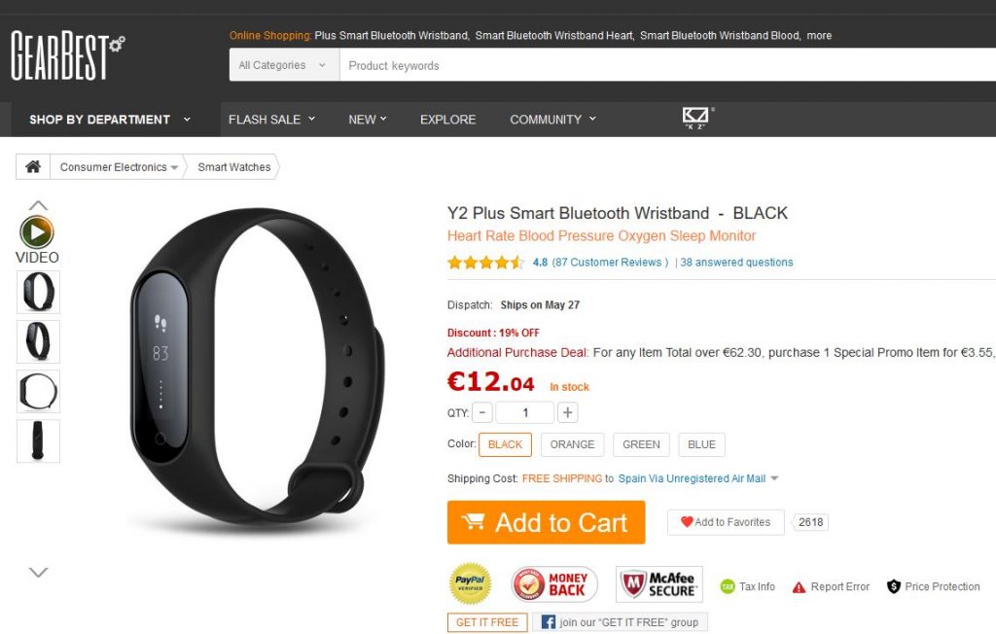Viewport: 996px width, 634px height.
Task: Expand the shipping method dropdown arrow
Action: tap(774, 478)
